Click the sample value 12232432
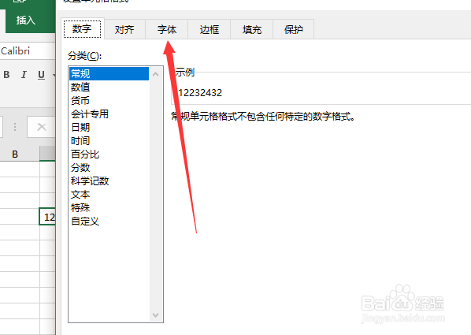 [x=200, y=93]
